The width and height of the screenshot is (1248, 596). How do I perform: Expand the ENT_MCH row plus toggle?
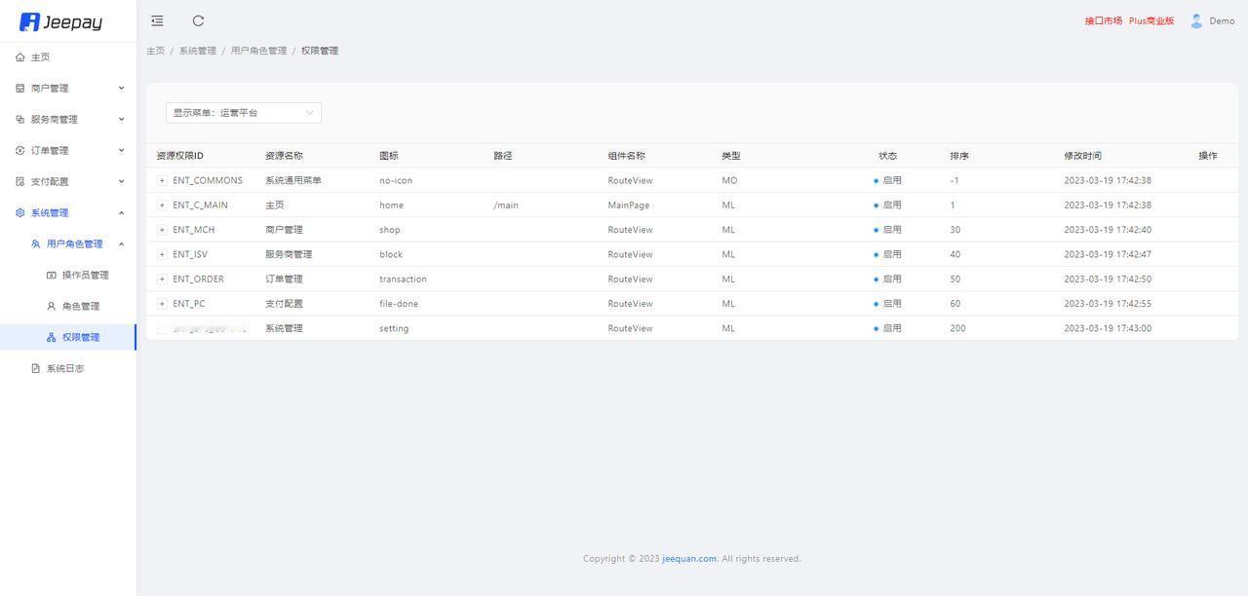(162, 230)
